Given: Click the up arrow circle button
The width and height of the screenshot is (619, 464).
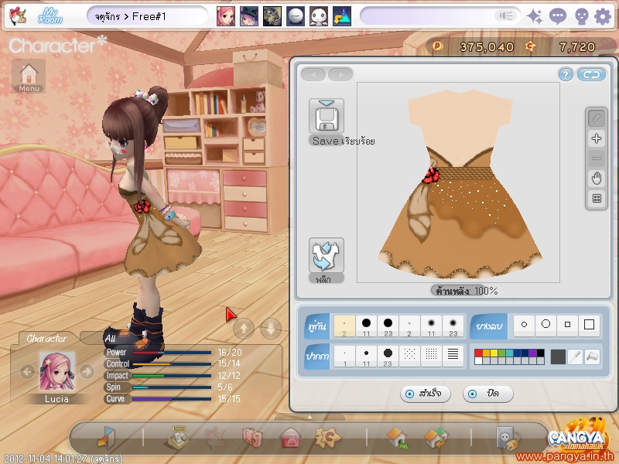Looking at the screenshot, I should (244, 328).
